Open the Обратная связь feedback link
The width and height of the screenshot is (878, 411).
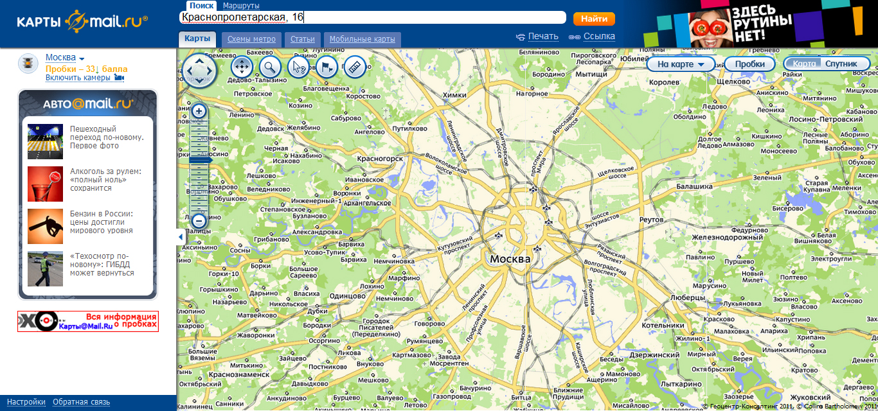[82, 402]
